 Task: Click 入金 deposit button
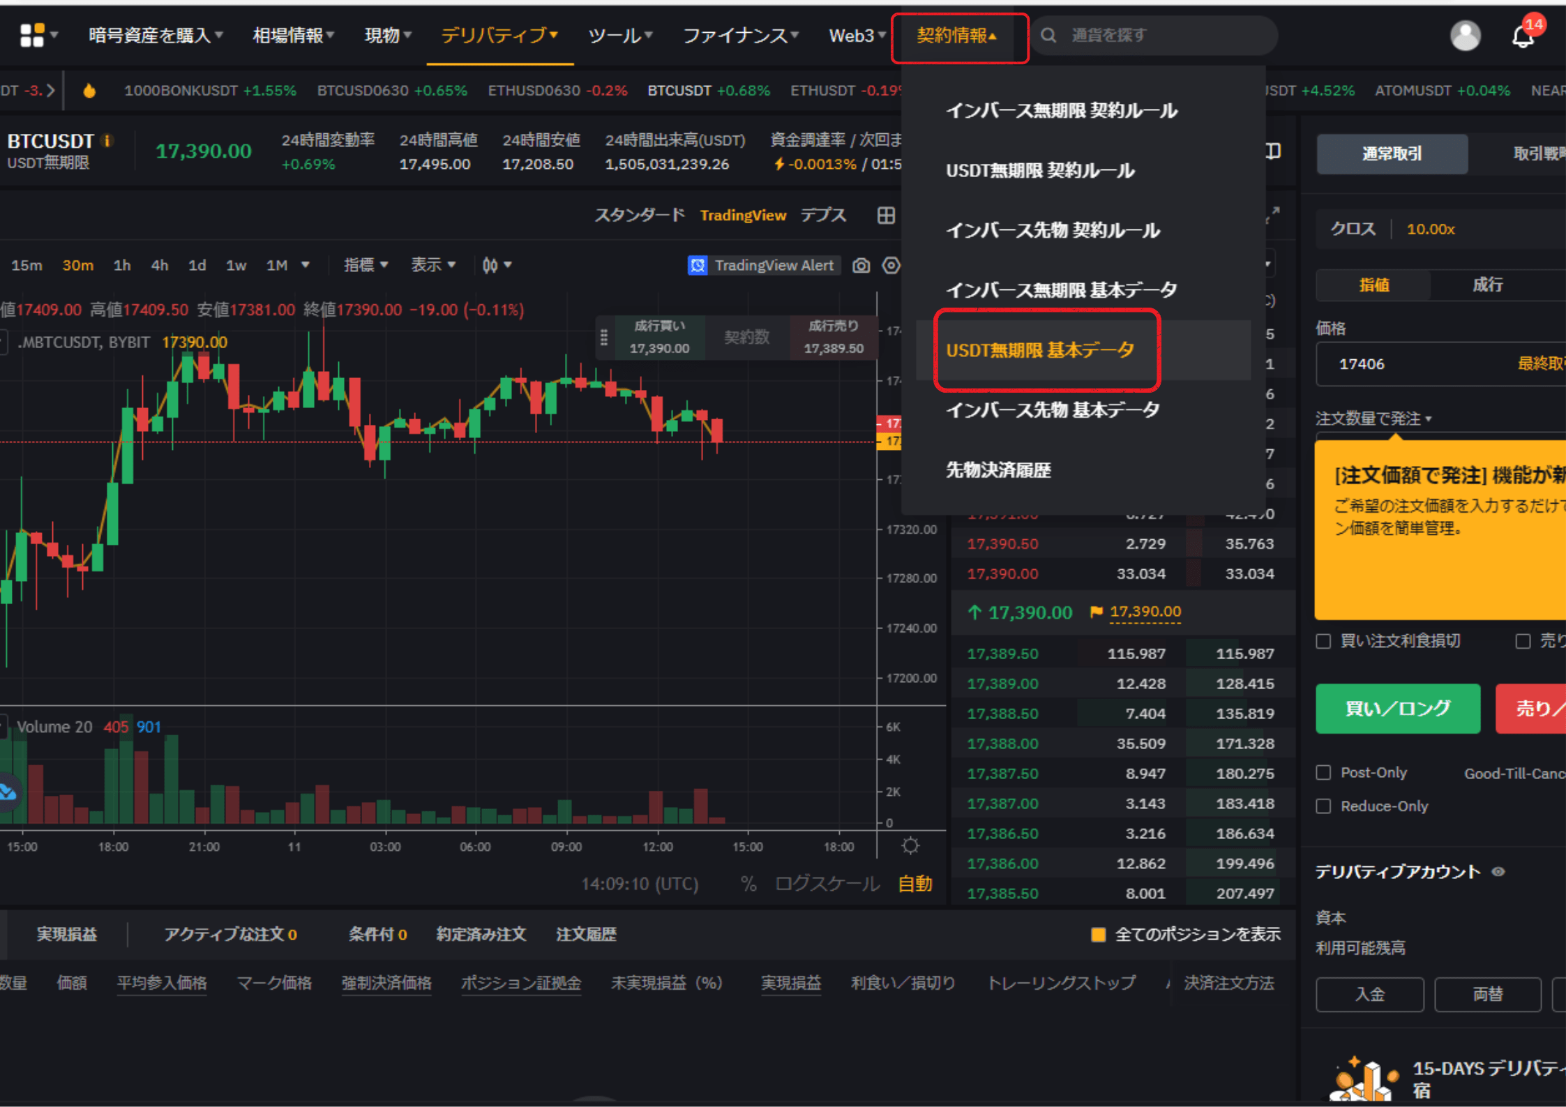pos(1370,995)
